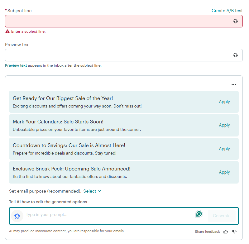Click 'Exciting discounts and offers coming your way' text
Screen dimensions: 249x244
click(77, 106)
